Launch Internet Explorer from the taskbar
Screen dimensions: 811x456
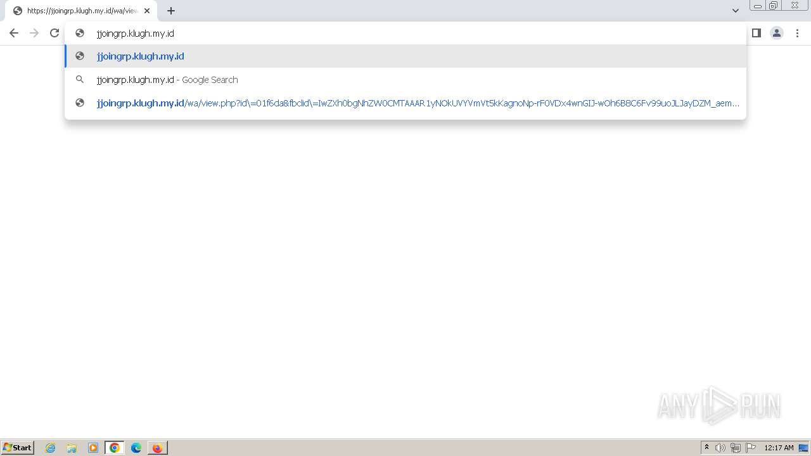pos(51,448)
